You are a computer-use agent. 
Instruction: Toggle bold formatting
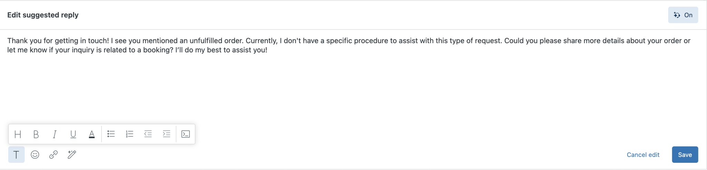36,134
